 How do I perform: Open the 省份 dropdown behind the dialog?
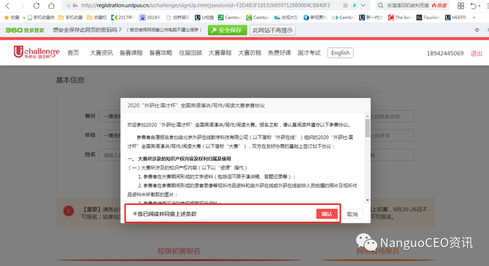[110, 116]
